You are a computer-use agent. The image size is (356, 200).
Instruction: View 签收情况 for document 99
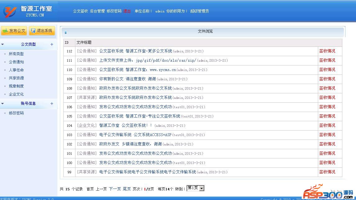click(x=327, y=172)
